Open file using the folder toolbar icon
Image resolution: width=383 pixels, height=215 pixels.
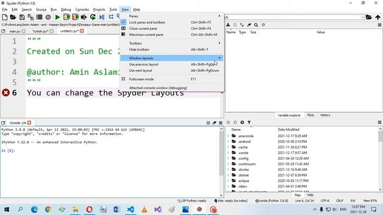13,17
